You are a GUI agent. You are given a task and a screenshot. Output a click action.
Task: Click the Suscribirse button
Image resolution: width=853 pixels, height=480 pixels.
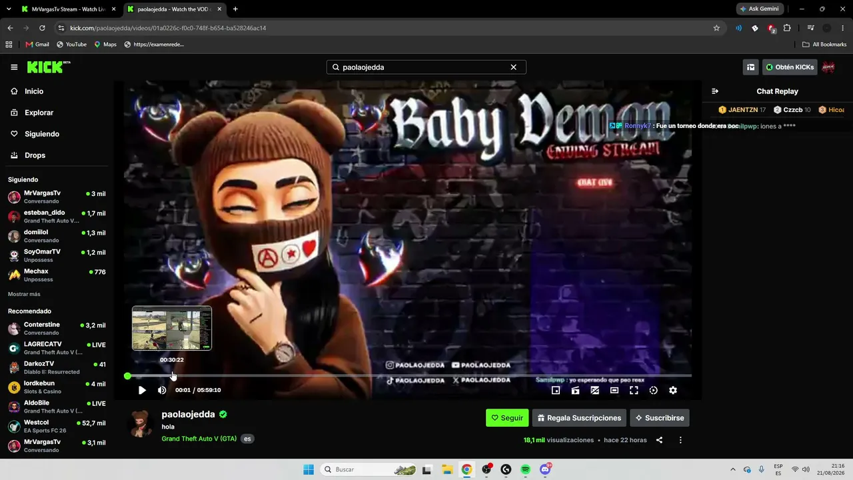click(660, 418)
